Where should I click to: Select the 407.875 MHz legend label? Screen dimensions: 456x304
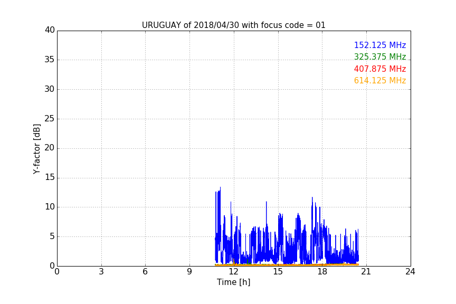coord(380,69)
